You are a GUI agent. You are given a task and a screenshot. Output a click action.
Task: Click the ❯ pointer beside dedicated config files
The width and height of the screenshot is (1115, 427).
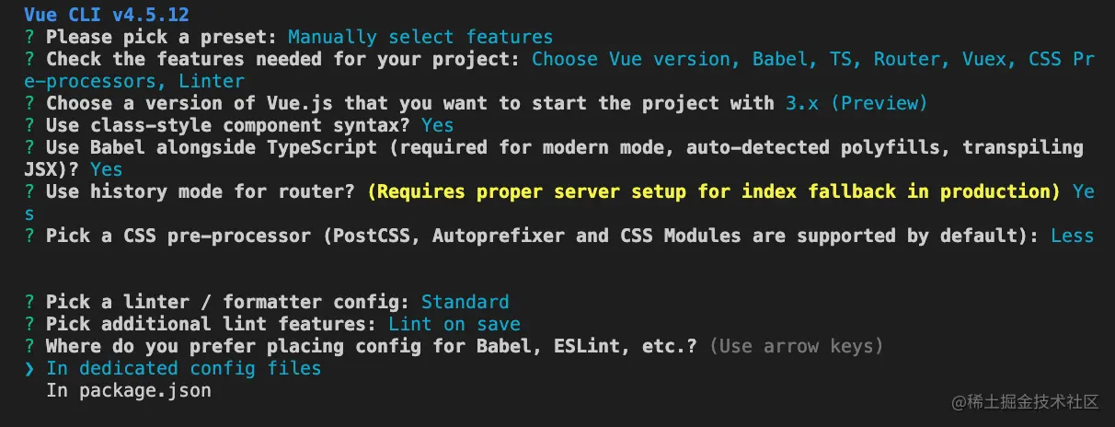[29, 369]
